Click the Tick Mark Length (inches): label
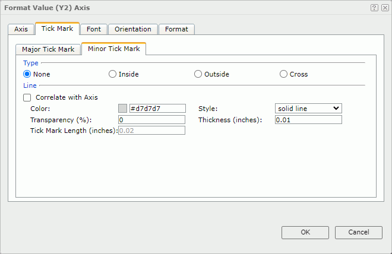The height and width of the screenshot is (254, 392). tap(74, 131)
